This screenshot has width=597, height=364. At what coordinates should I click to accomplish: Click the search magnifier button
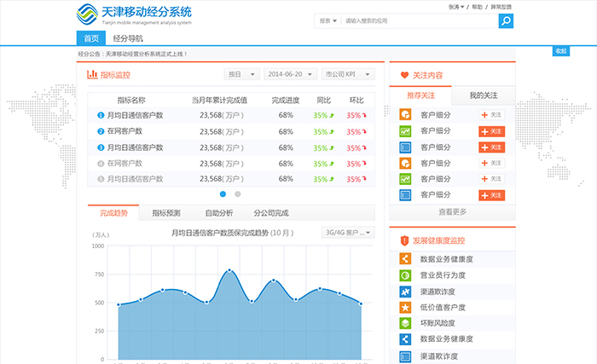pos(506,20)
